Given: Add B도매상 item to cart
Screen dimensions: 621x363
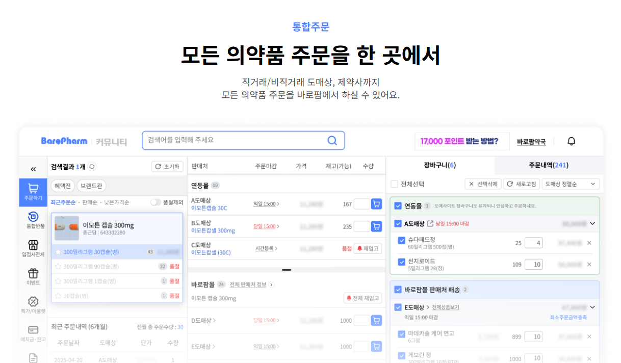Looking at the screenshot, I should point(376,226).
